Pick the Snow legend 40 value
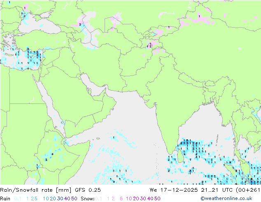The width and height of the screenshot is (261, 202). click(150, 199)
